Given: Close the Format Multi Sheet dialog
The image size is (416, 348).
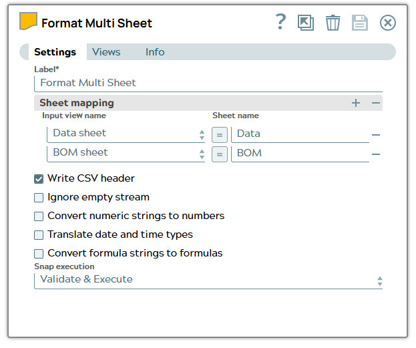Looking at the screenshot, I should point(387,23).
